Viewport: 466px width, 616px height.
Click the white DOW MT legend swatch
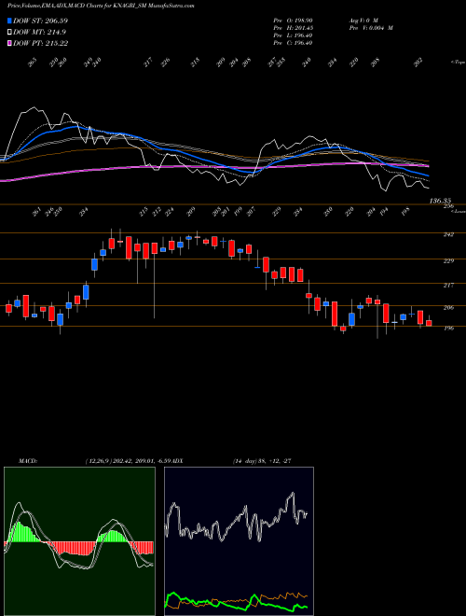point(9,32)
